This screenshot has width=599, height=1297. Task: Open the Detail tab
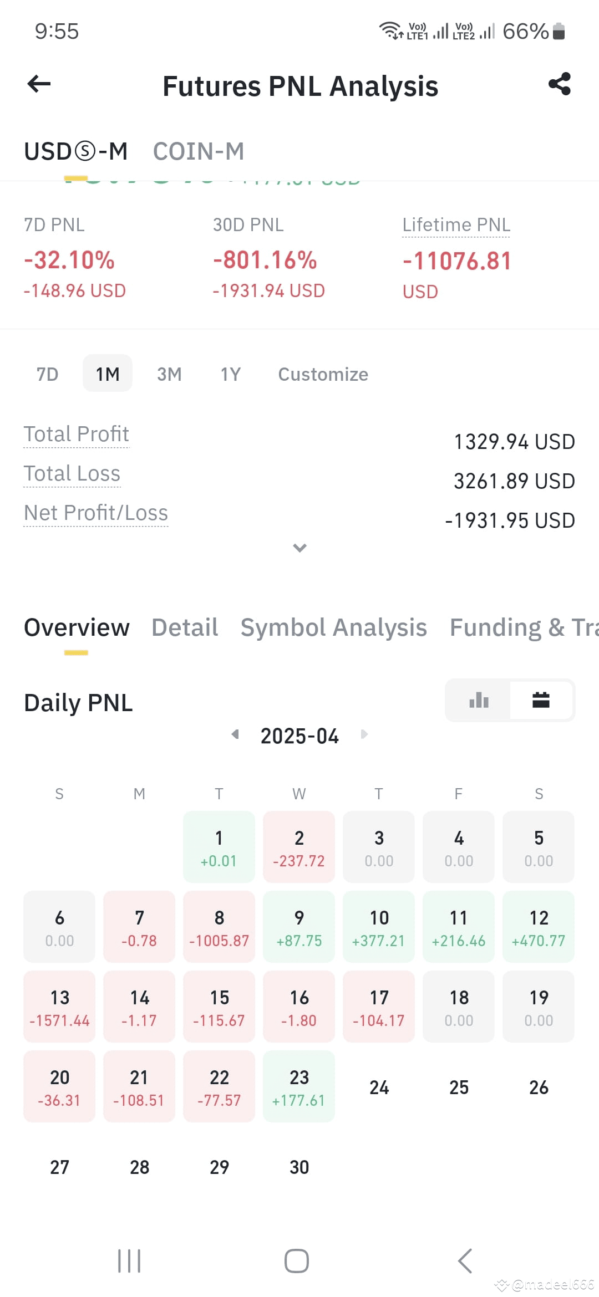click(185, 627)
